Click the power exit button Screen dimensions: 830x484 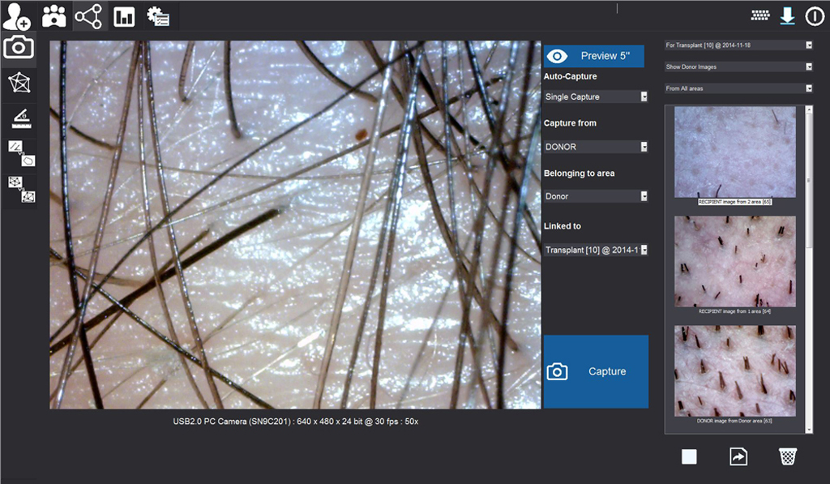tap(814, 16)
